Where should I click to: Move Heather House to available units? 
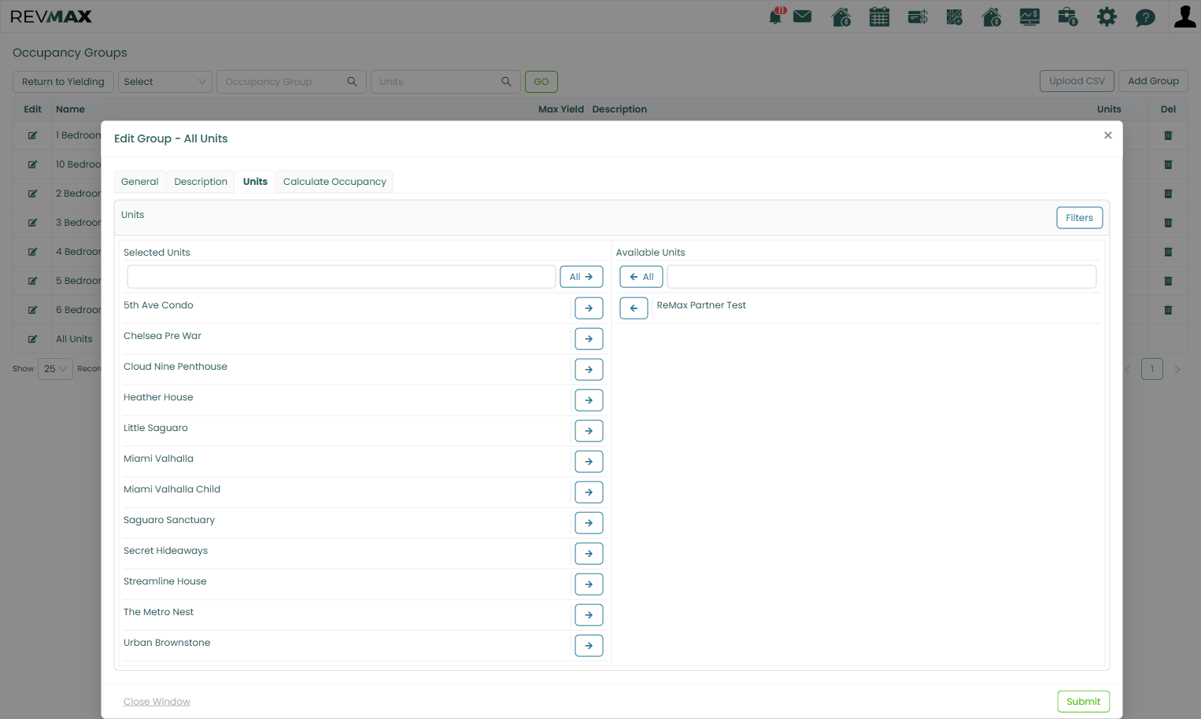(589, 400)
